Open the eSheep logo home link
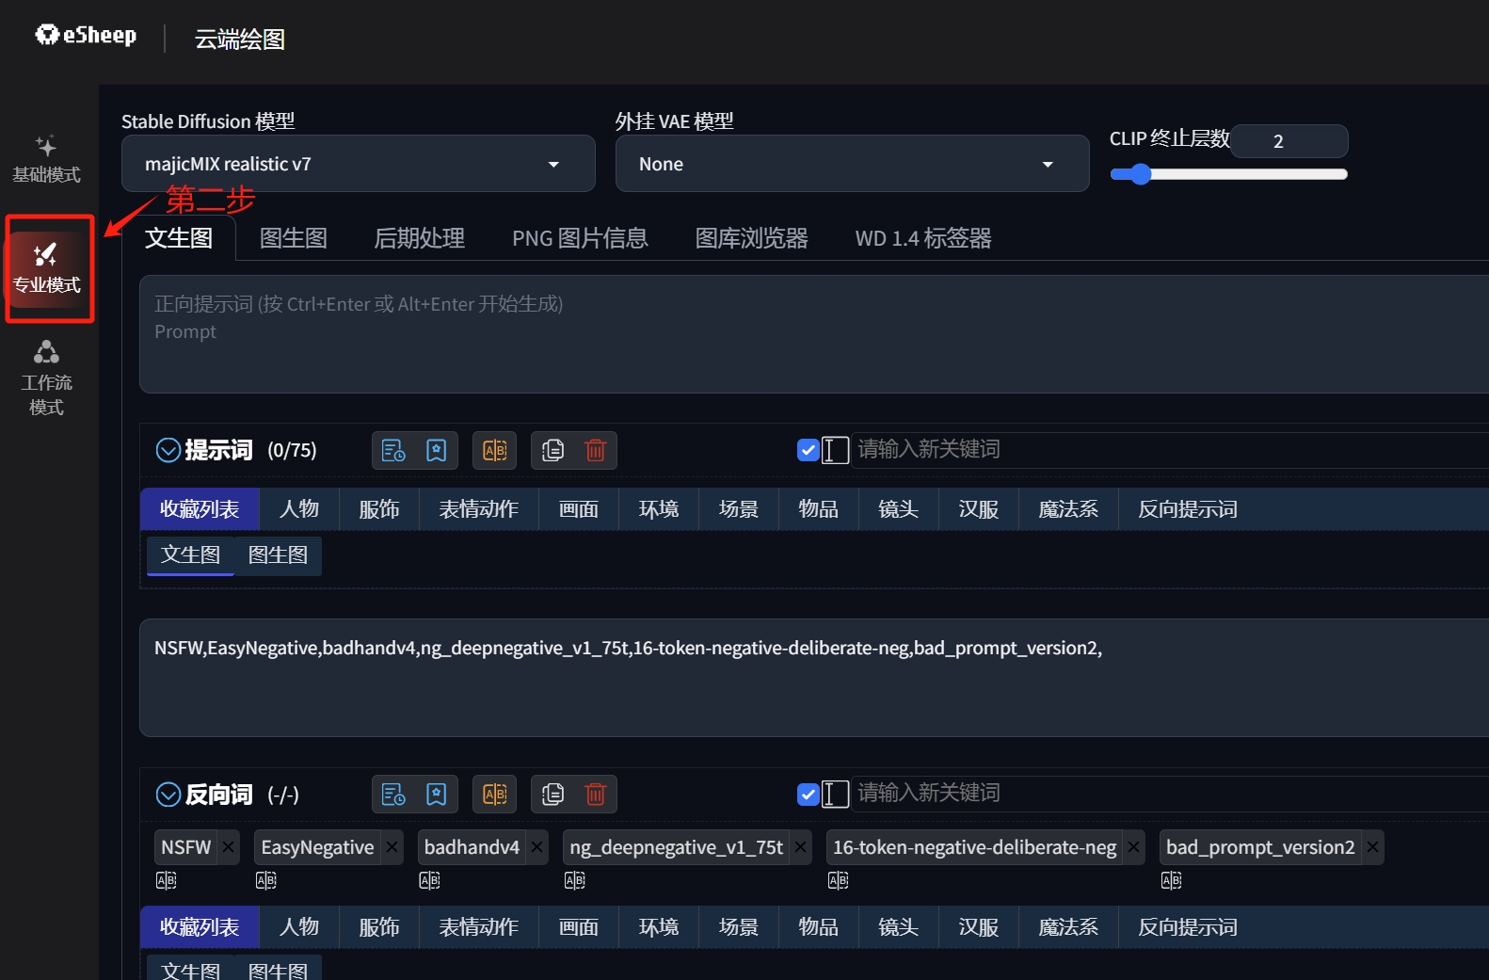This screenshot has height=980, width=1489. (86, 36)
